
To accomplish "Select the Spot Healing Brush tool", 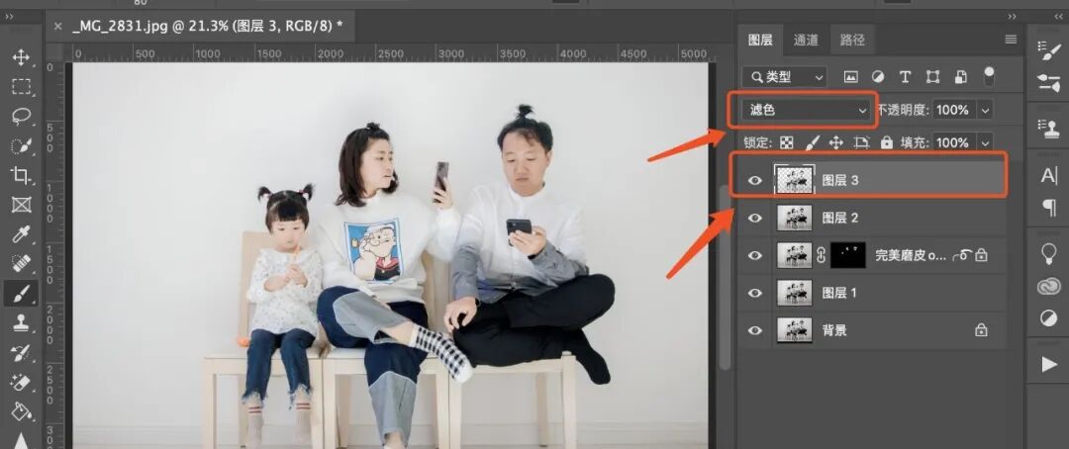I will 21,264.
